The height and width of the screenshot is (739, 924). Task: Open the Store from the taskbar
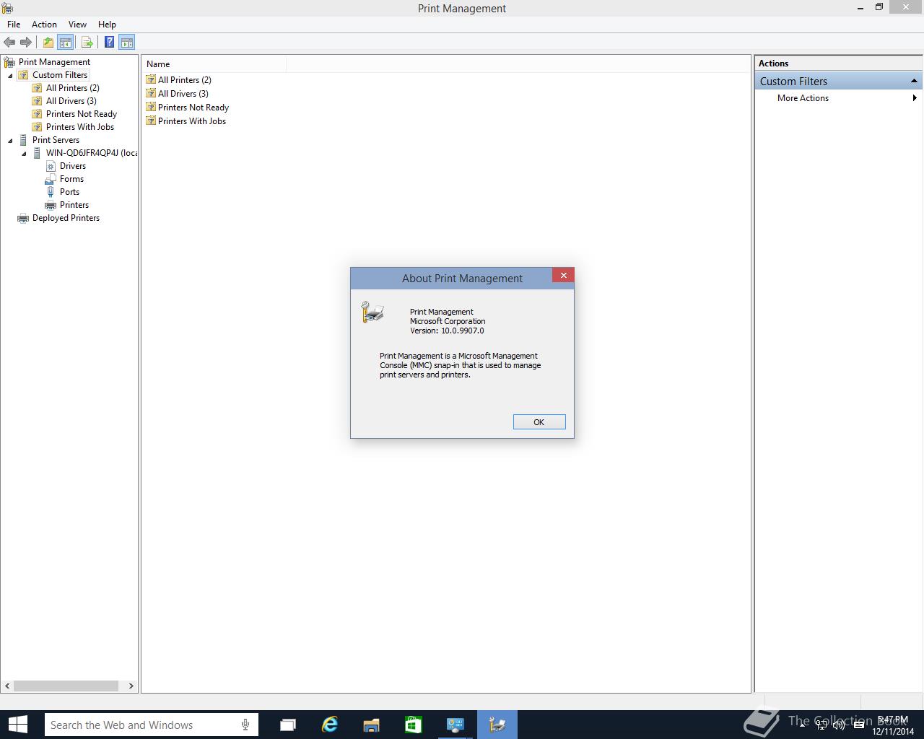(x=414, y=725)
